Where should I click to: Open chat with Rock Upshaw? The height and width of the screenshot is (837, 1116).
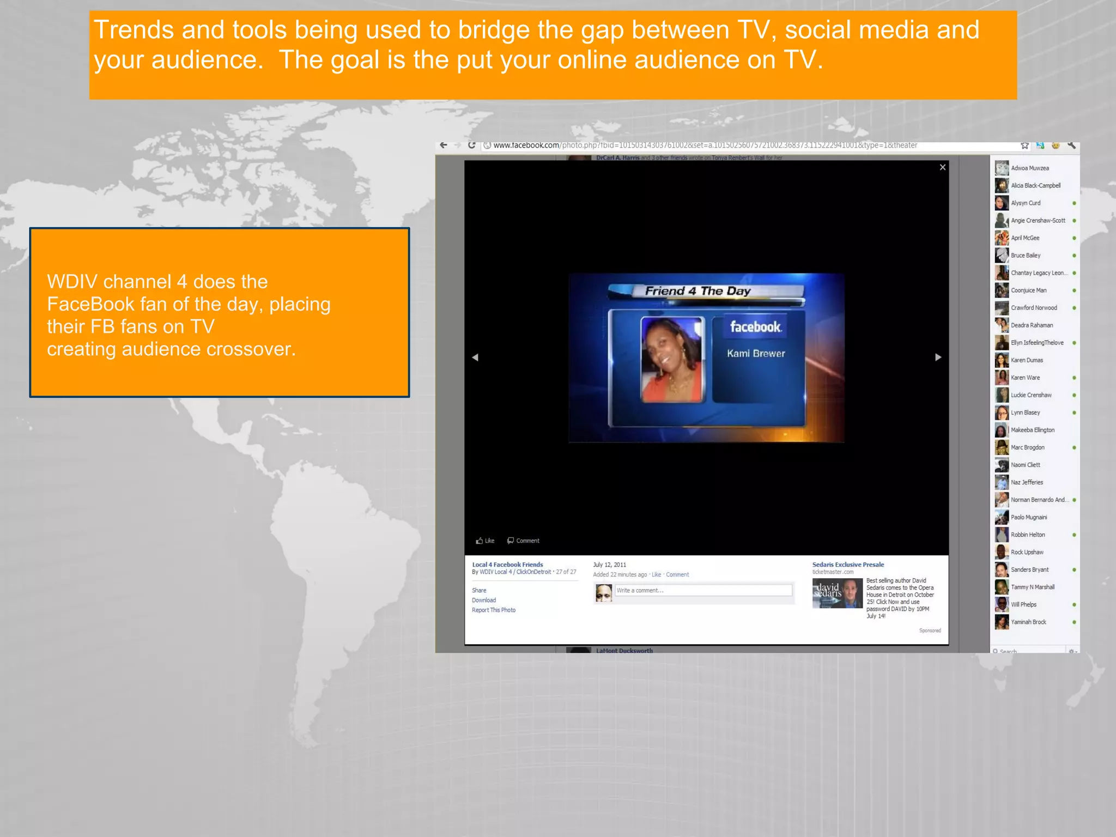tap(1034, 552)
